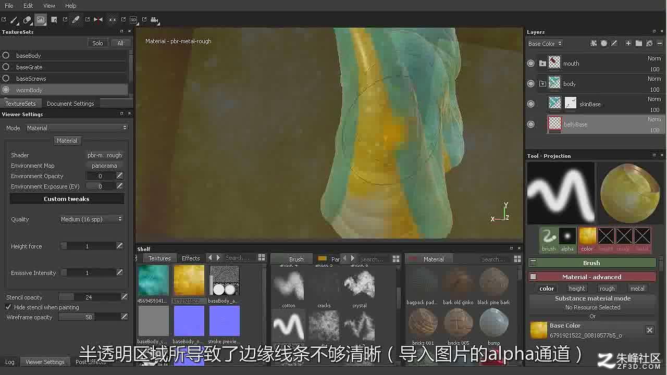Open the camera settings icon
The image size is (667, 375).
[154, 20]
